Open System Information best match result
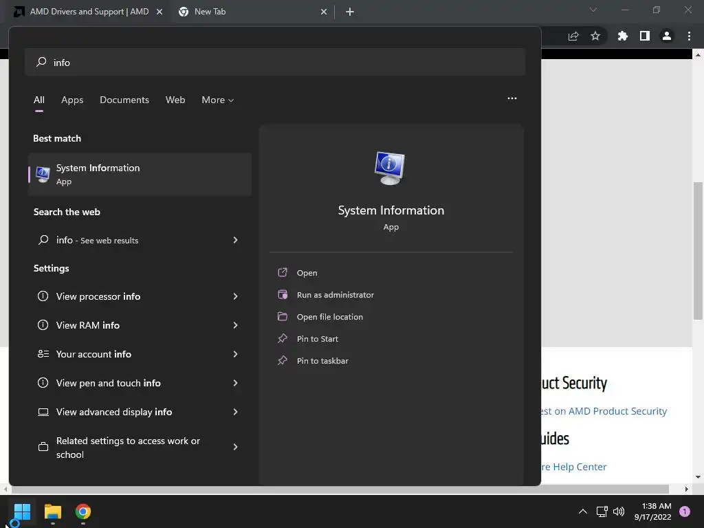Viewport: 704px width, 528px height. (140, 174)
